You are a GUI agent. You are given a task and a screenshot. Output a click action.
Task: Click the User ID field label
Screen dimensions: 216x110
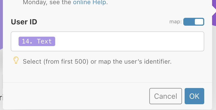[x=24, y=22]
